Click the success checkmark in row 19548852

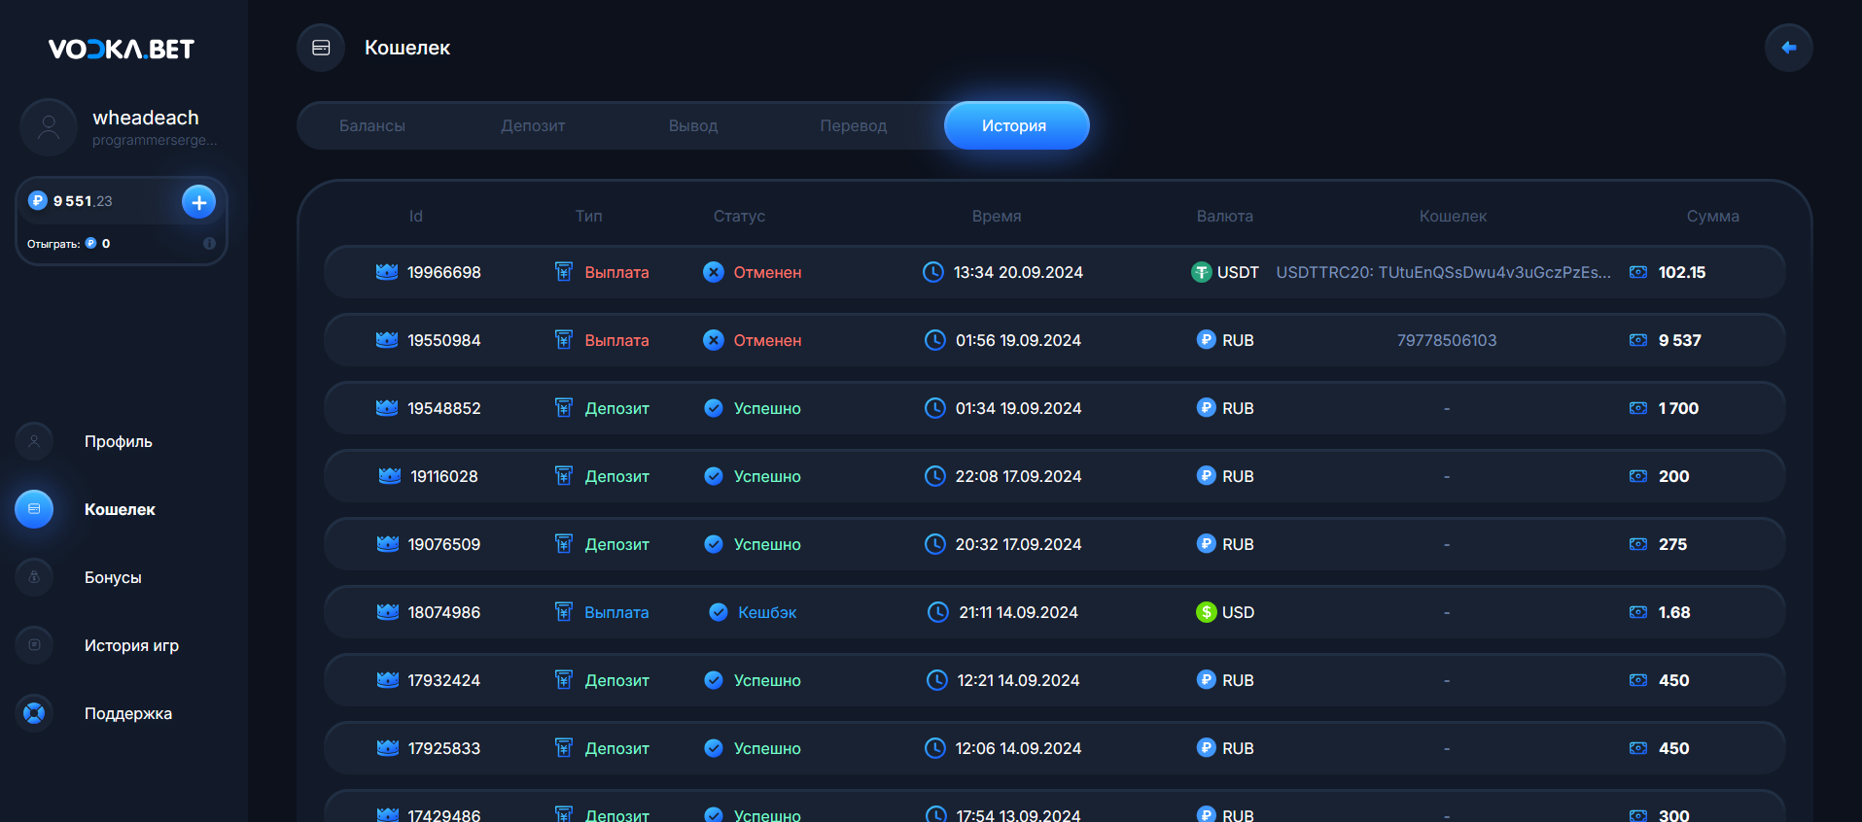[714, 408]
